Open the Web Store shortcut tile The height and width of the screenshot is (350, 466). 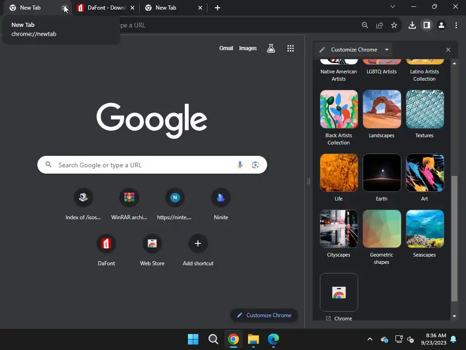click(x=152, y=250)
